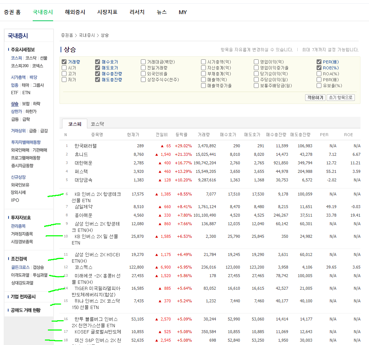Enable the 전일거래량 checkbox
The width and height of the screenshot is (369, 345).
143,68
